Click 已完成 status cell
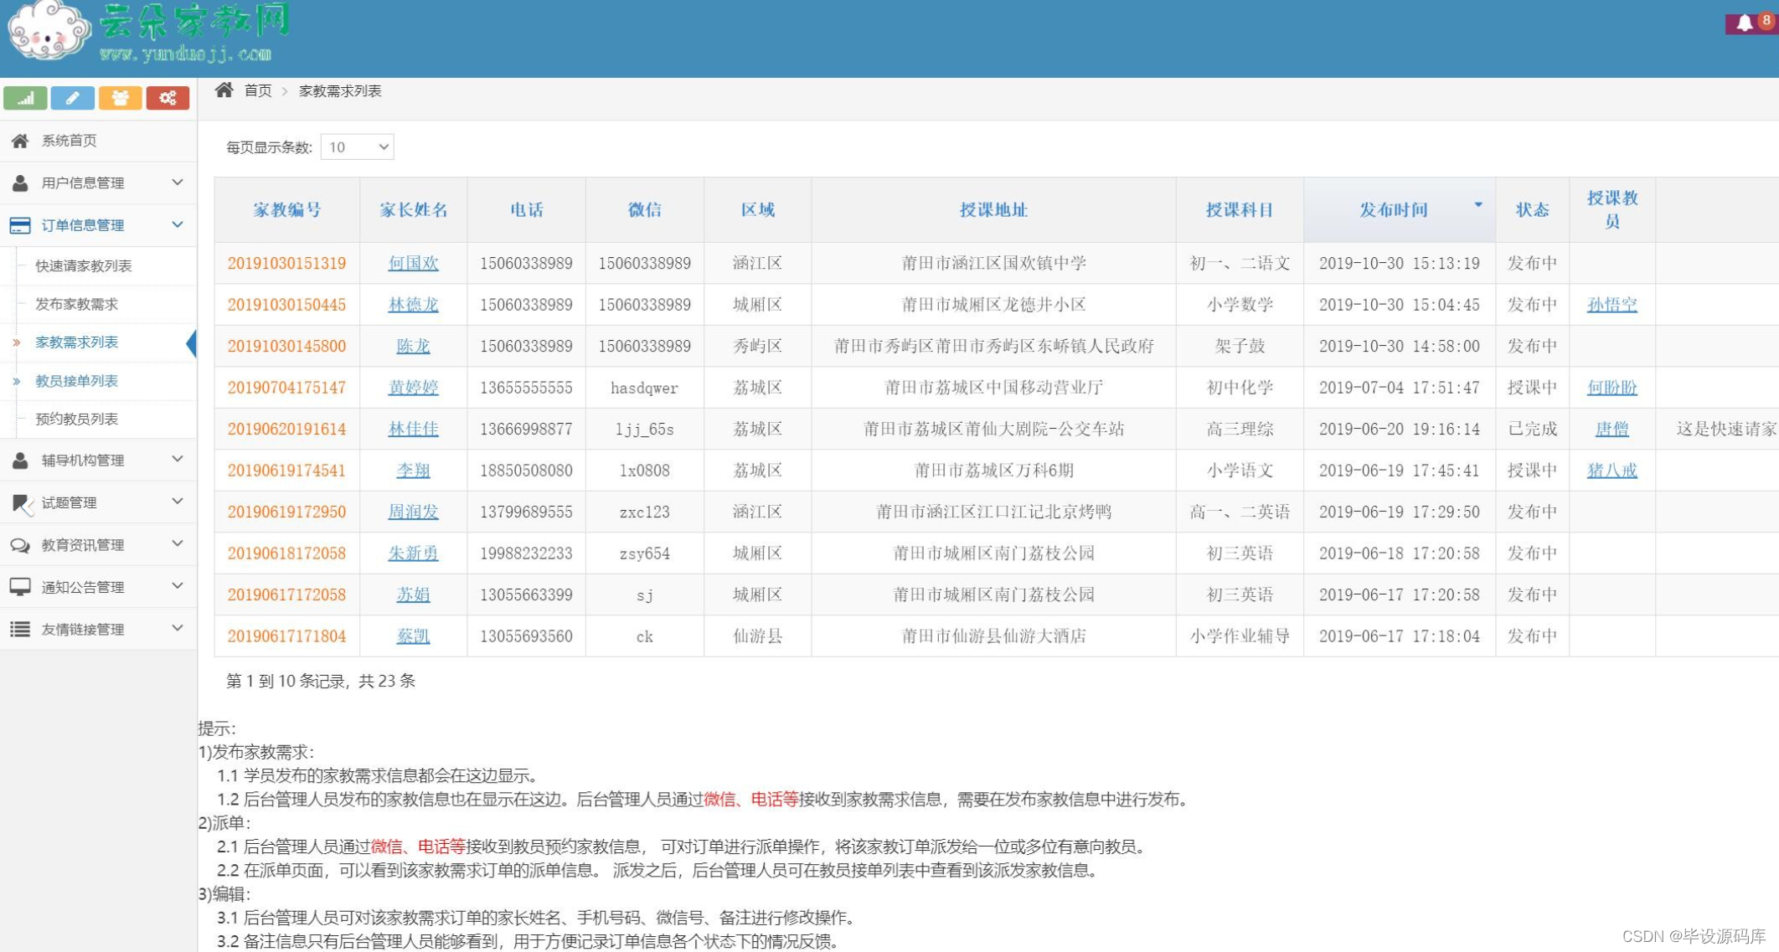The image size is (1779, 952). pyautogui.click(x=1532, y=429)
